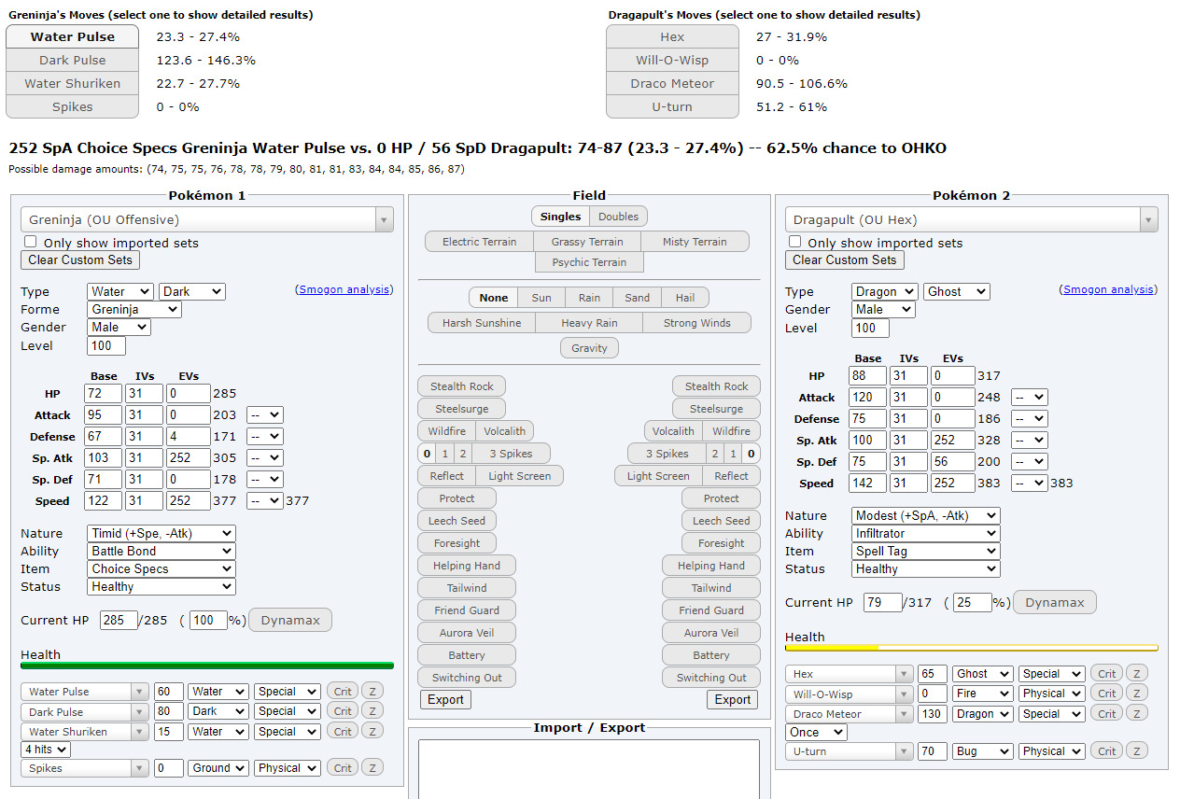1180x799 pixels.
Task: Open the Choice Specs item dropdown
Action: (162, 568)
